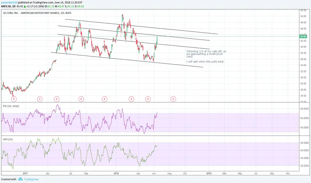Click the earnings E marker near November 2017

[x=104, y=99]
